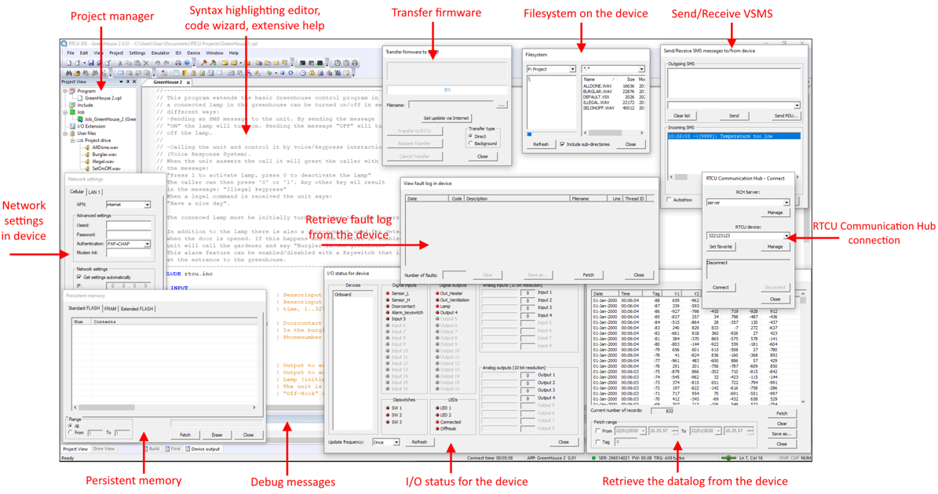
Task: Click the filename browse '....' button
Action: (502, 105)
